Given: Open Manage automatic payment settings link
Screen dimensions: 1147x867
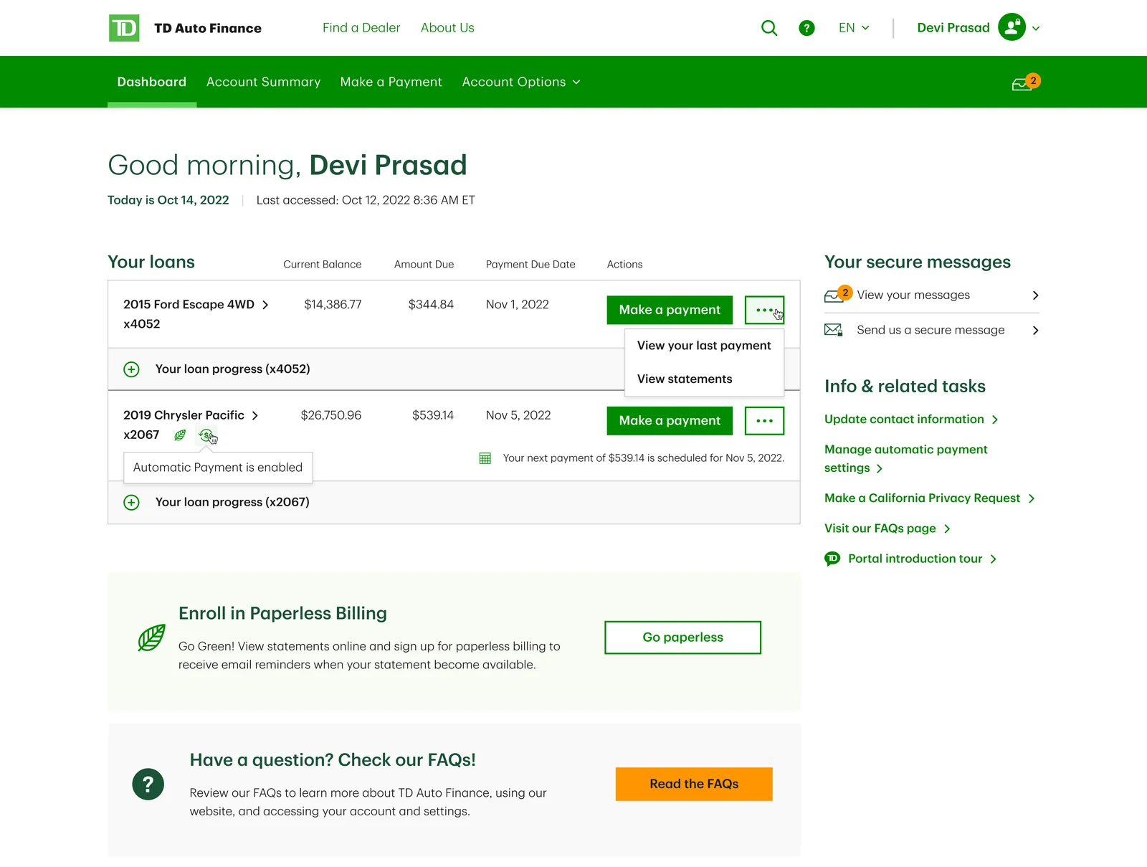Looking at the screenshot, I should (905, 459).
